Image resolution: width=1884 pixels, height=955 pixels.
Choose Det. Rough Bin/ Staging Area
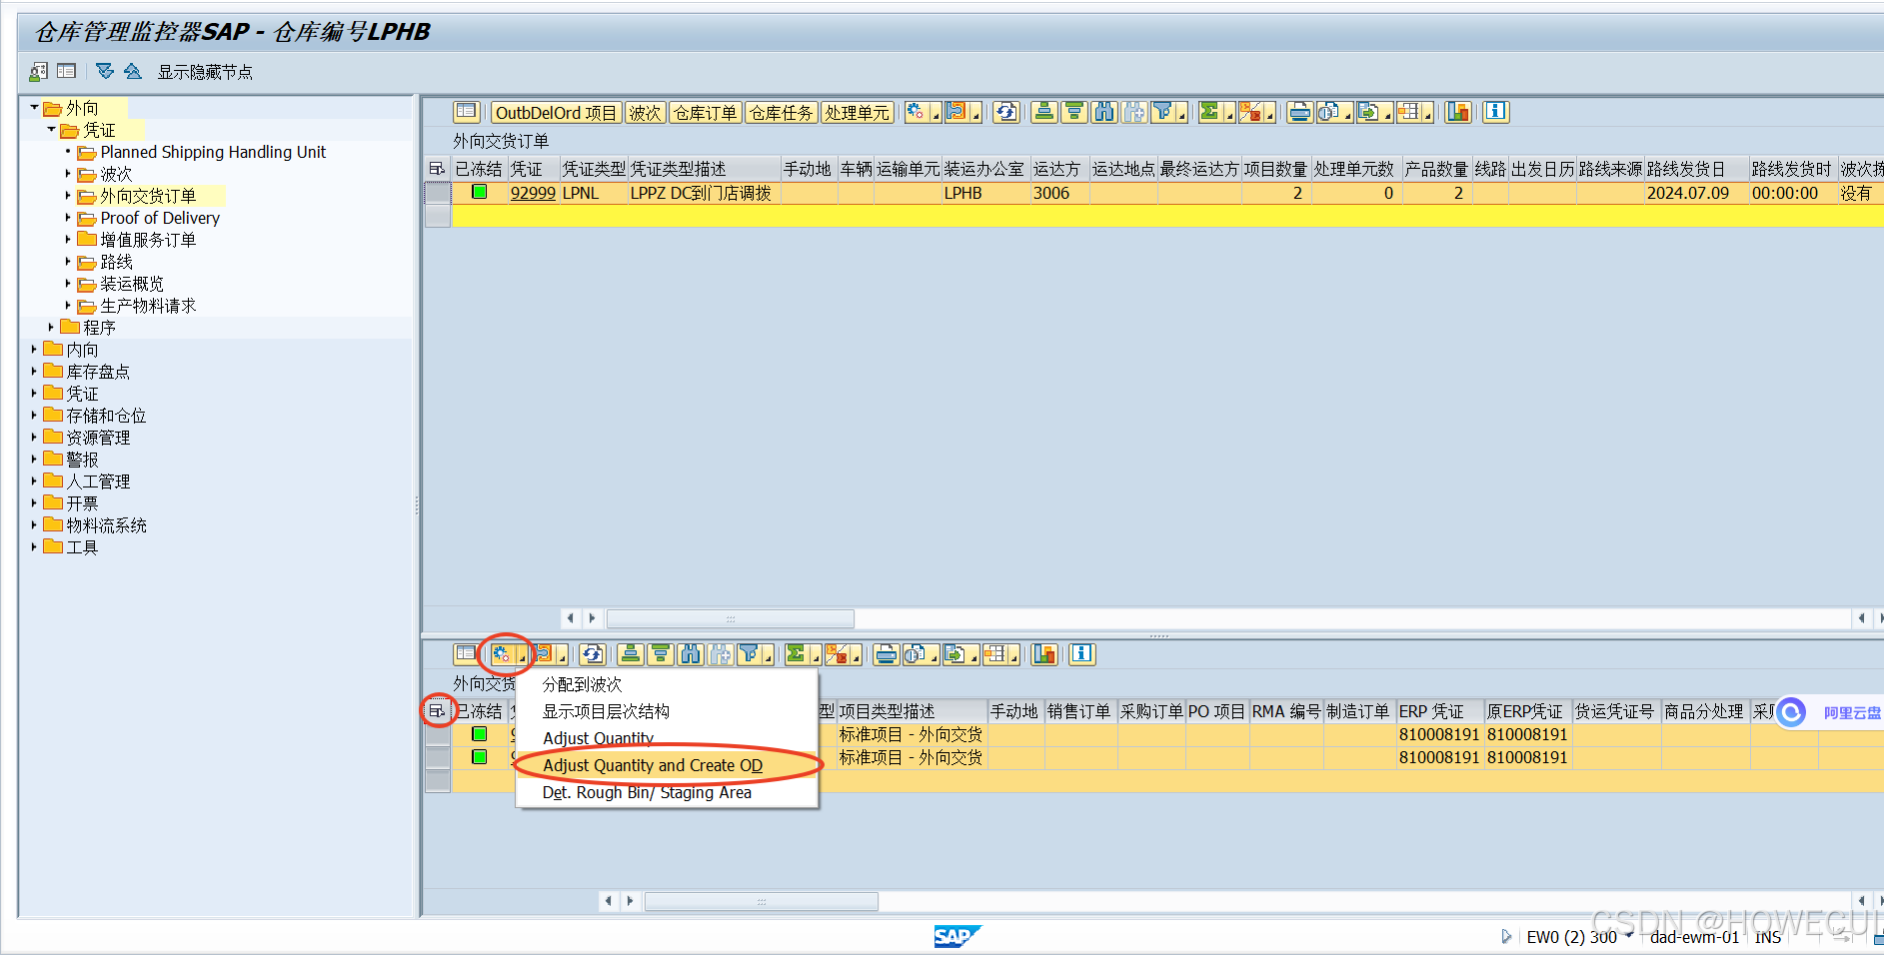pos(667,792)
